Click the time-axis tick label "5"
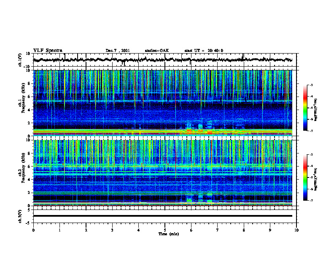Image resolution: width=334 pixels, height=258 pixels. [x=165, y=230]
